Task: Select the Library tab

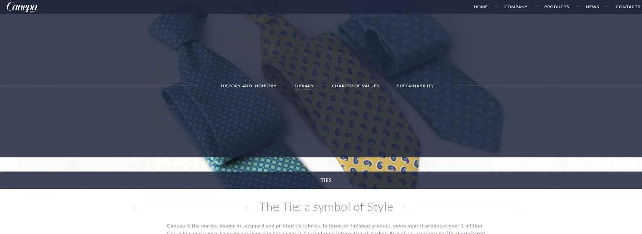Action: [x=304, y=86]
